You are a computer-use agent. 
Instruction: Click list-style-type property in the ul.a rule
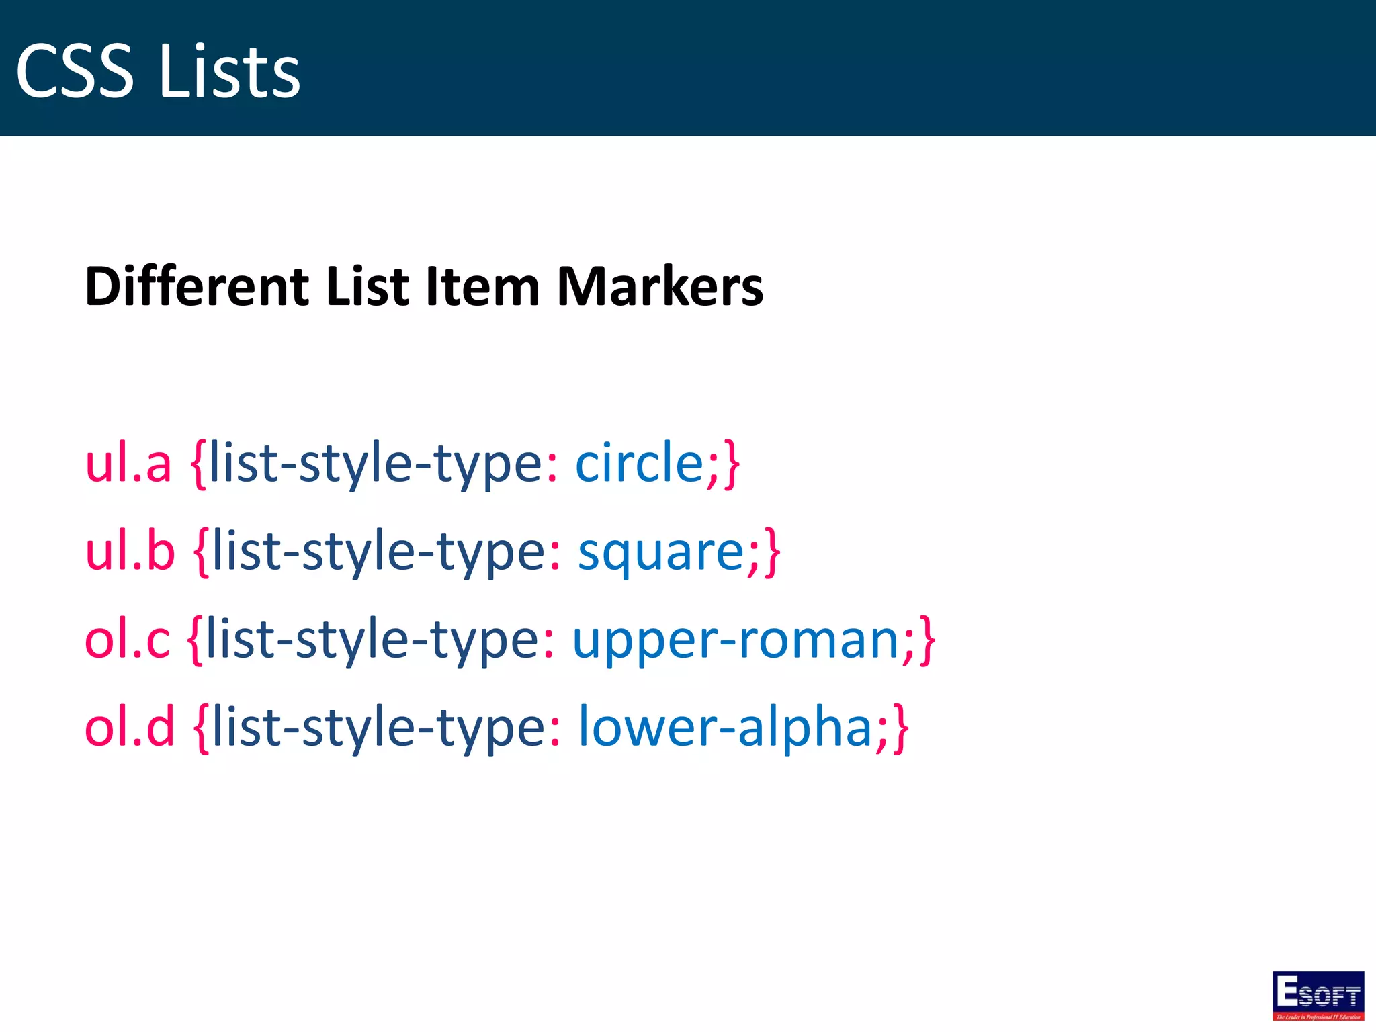coord(376,464)
